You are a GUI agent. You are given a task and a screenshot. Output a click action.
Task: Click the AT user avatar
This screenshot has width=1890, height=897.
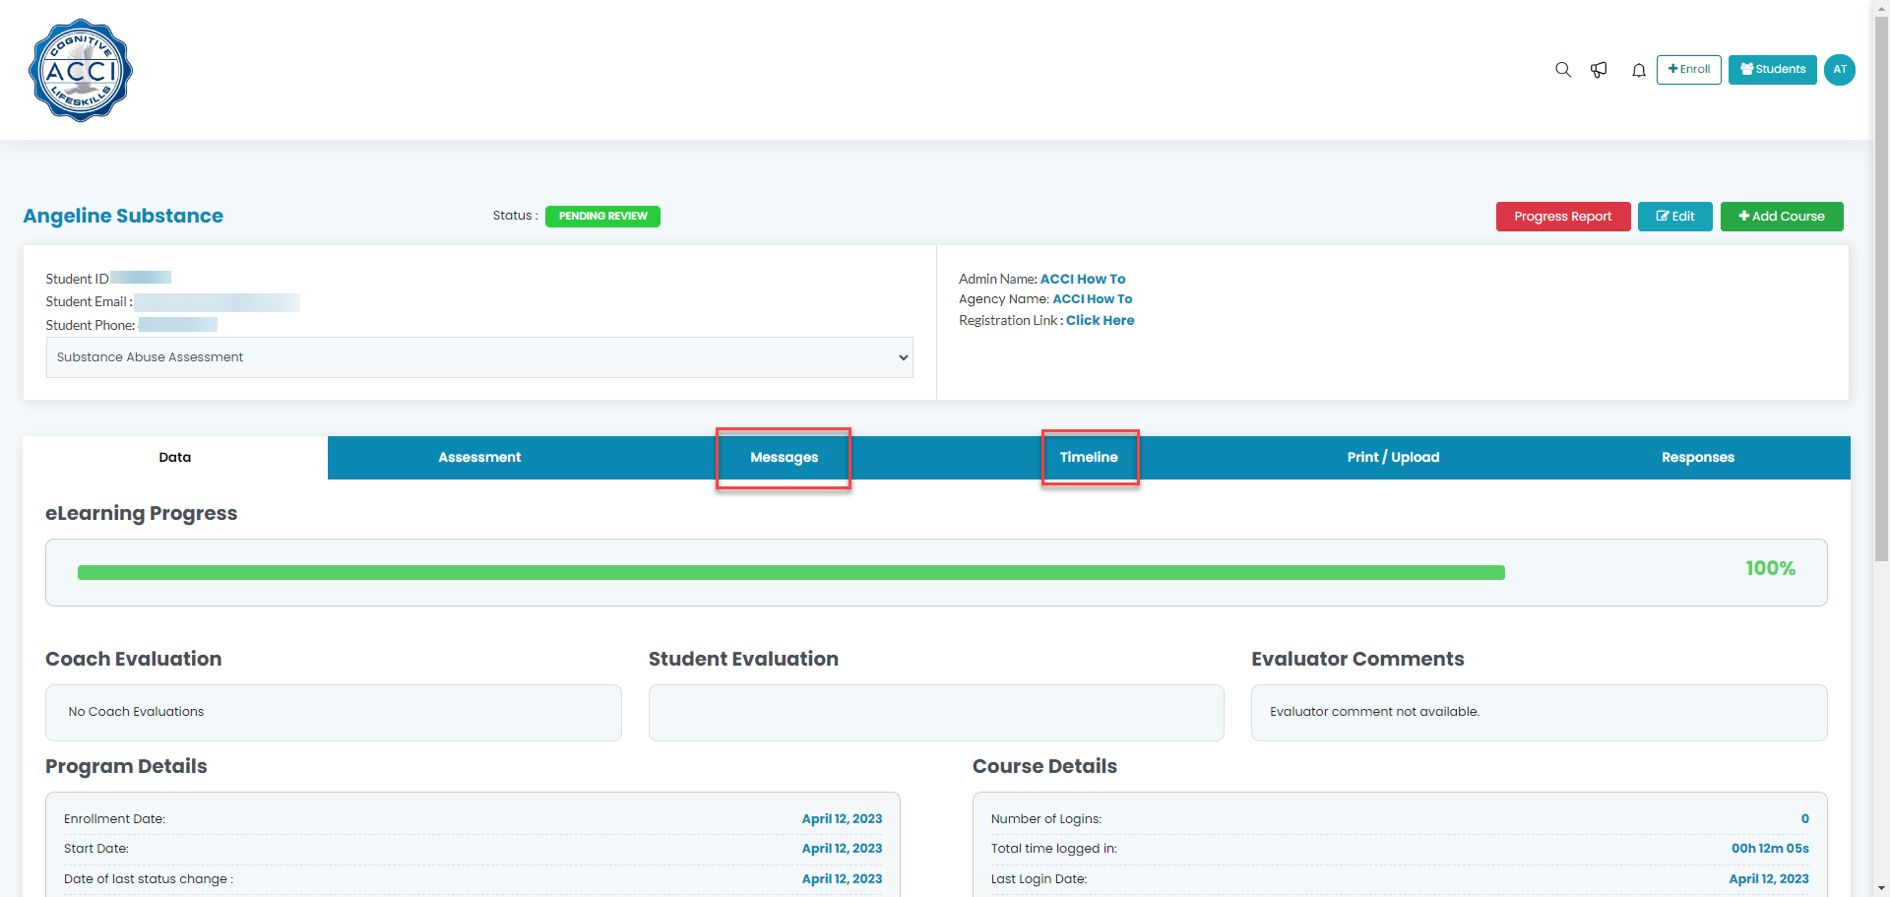tap(1839, 70)
